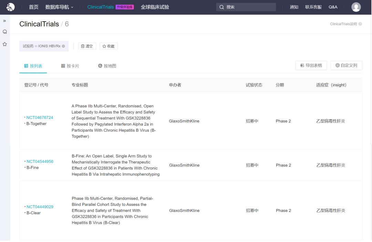Click the search magnifier icon

point(221,7)
